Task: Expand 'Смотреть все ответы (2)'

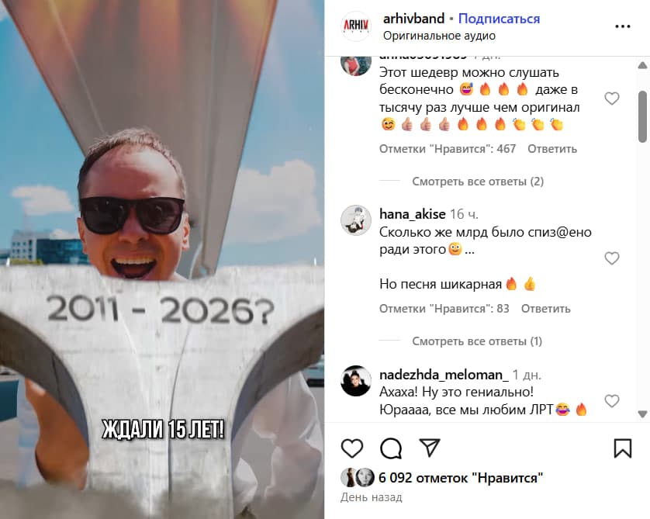Action: tap(478, 182)
